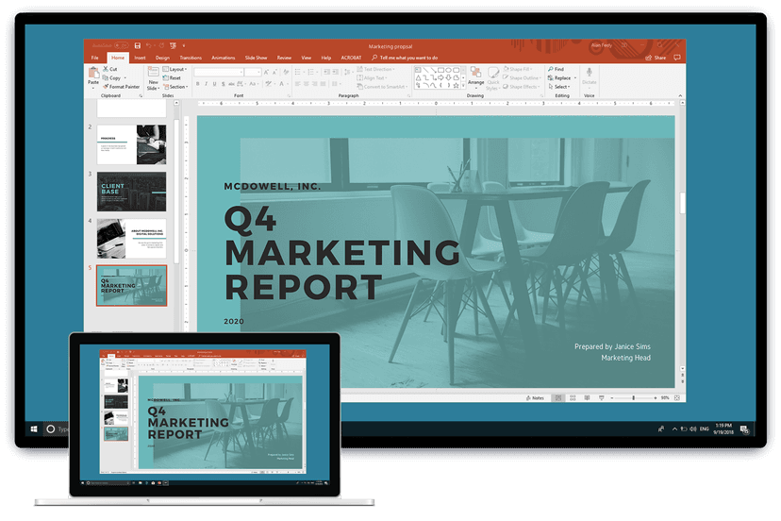Click the Dictate microphone icon

(590, 75)
